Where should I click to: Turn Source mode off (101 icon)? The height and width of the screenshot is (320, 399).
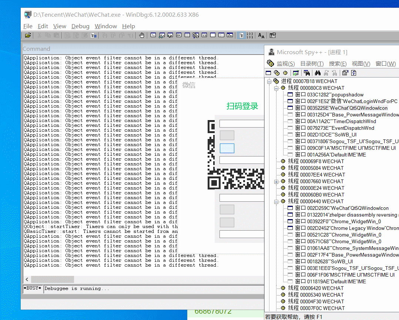click(249, 36)
